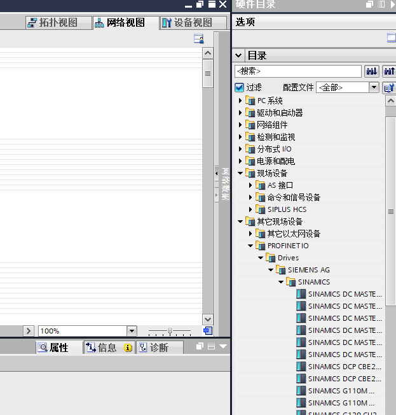This screenshot has width=396, height=415.
Task: Click the catalog search input field
Action: [297, 71]
